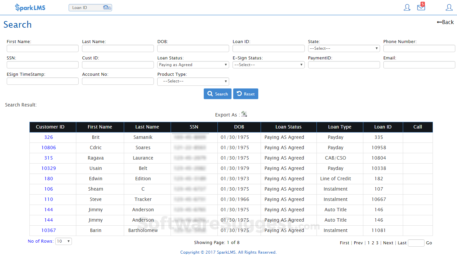The image size is (457, 256).
Task: Jump to the Last page
Action: [x=402, y=243]
